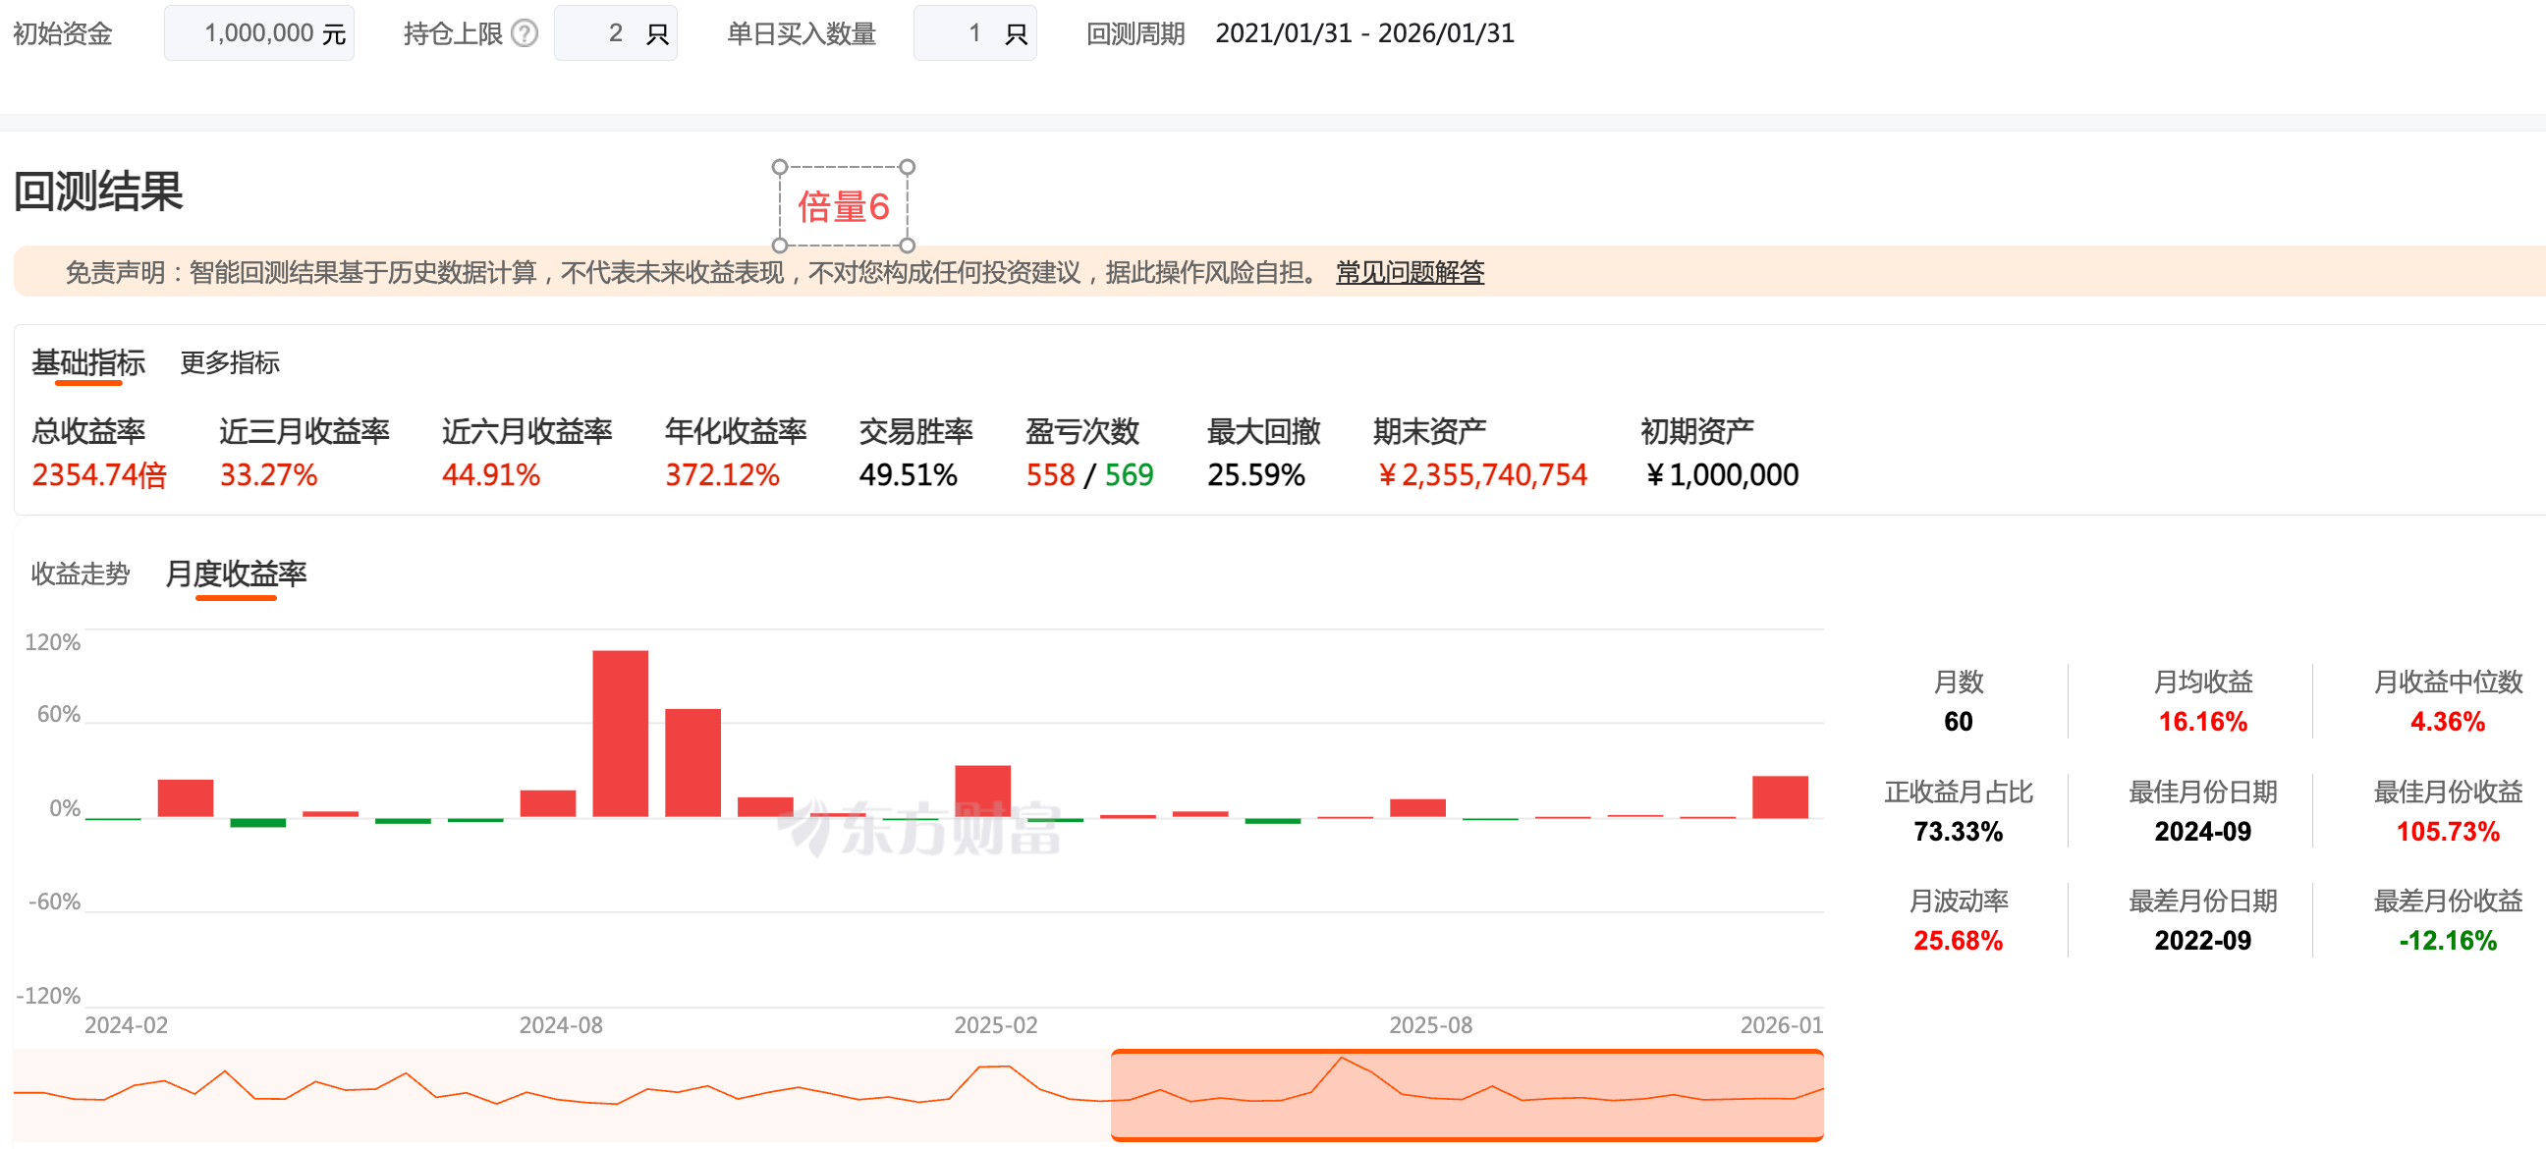Switch to the 收益走势 chart tab

pos(81,573)
